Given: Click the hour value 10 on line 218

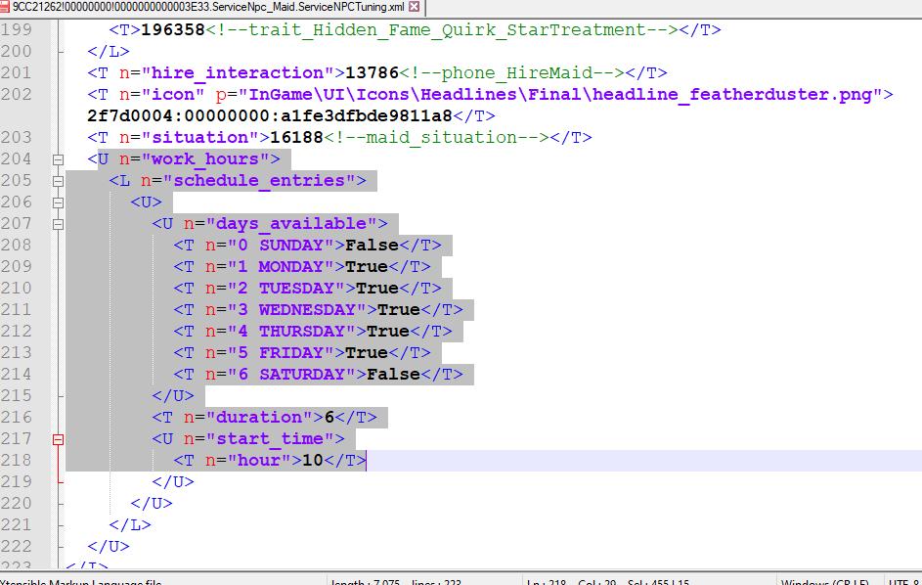Looking at the screenshot, I should pyautogui.click(x=313, y=461).
